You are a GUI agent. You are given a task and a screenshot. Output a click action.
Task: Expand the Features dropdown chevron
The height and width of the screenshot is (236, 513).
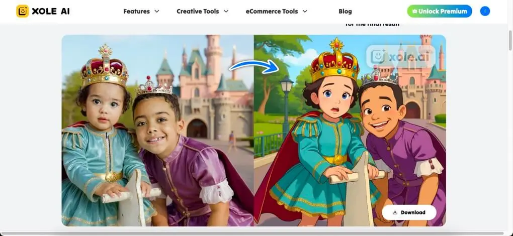157,11
